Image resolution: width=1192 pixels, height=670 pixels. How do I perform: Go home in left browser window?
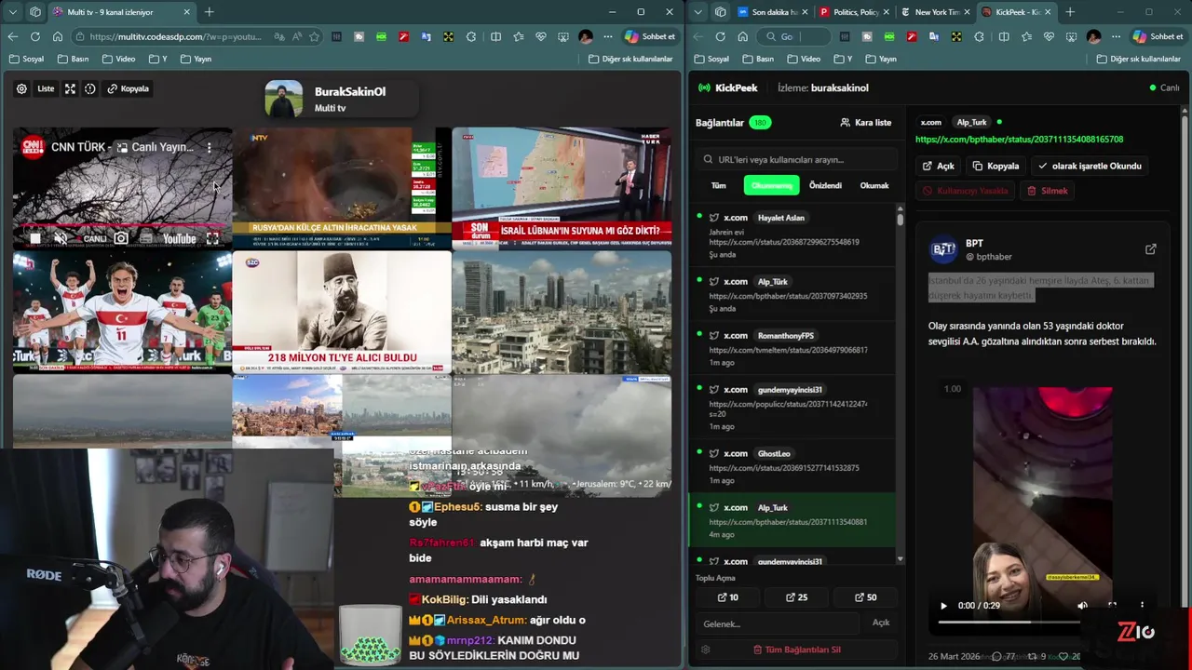(58, 36)
